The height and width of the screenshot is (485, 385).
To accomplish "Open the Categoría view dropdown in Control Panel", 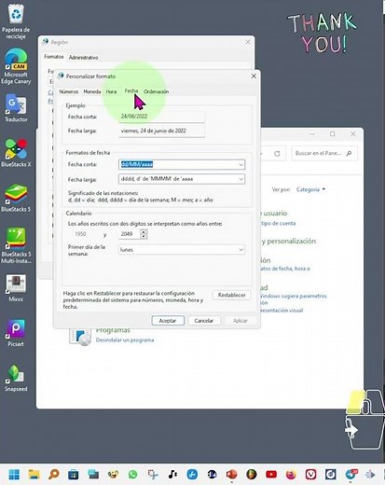I will [310, 189].
